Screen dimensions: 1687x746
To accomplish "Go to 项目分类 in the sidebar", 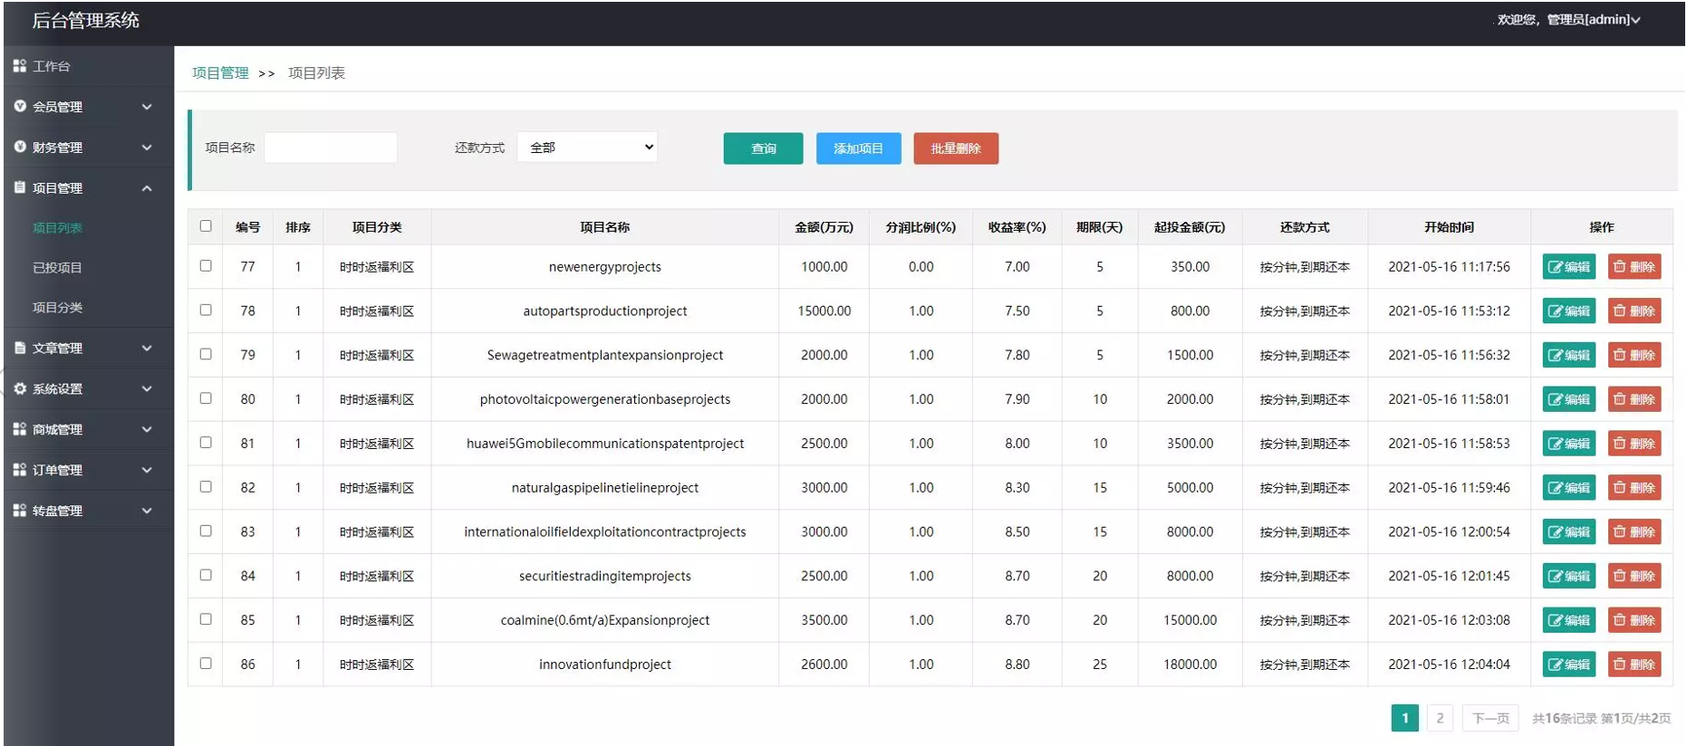I will [57, 308].
